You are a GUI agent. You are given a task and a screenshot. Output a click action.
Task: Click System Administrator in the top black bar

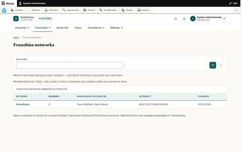click(32, 3)
